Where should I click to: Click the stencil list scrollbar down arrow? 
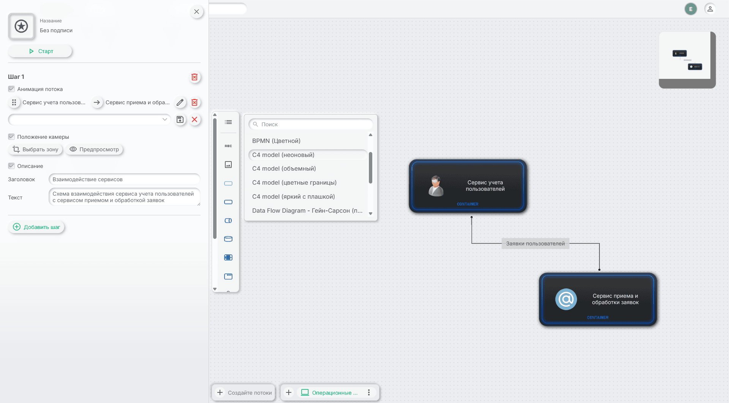tap(370, 213)
